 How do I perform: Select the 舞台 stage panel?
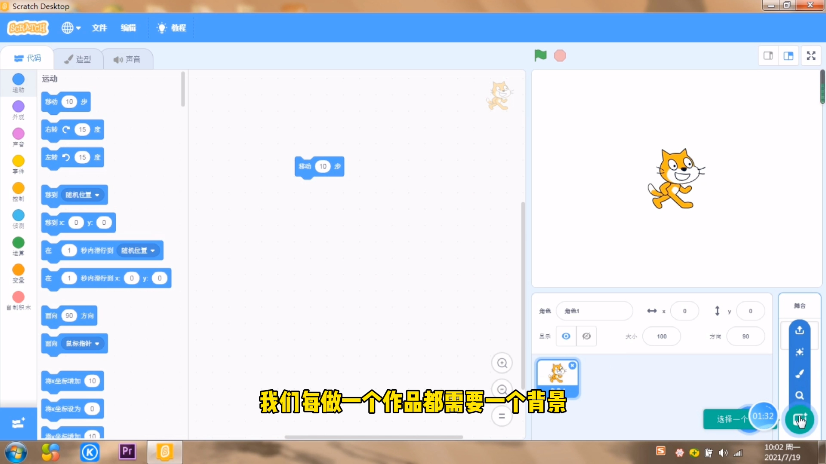[x=800, y=306]
